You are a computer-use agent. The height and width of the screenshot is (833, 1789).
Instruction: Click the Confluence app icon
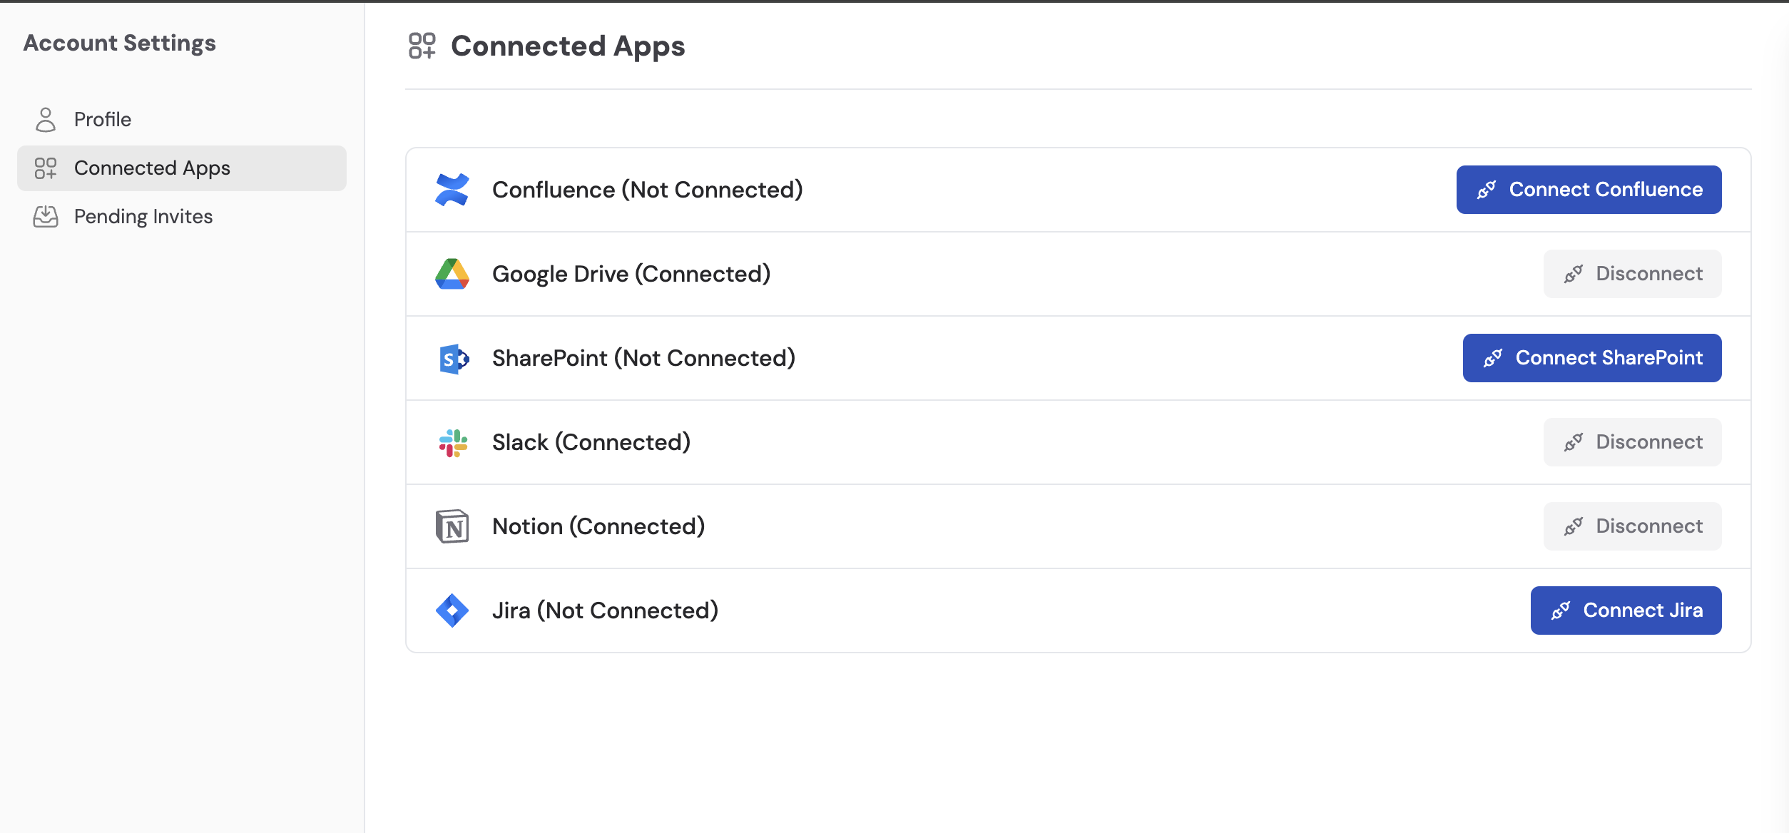point(452,190)
